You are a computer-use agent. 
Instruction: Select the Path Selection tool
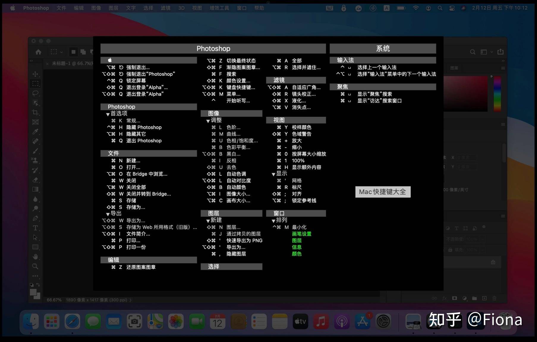(x=35, y=237)
